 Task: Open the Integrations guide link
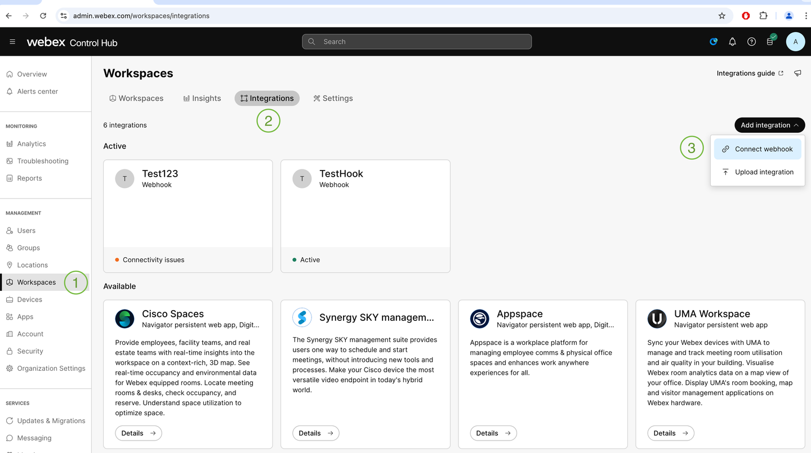(x=750, y=73)
